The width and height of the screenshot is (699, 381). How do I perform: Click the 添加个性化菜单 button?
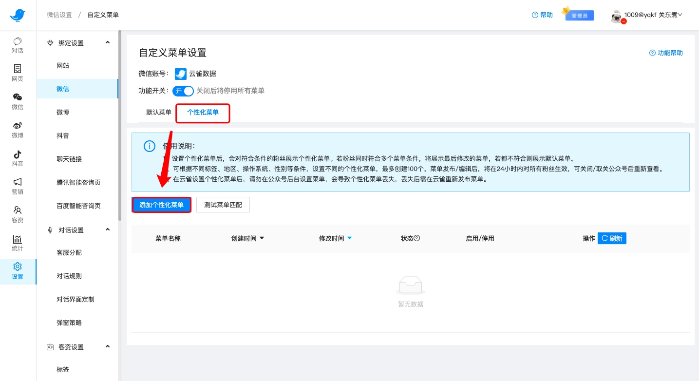(161, 205)
